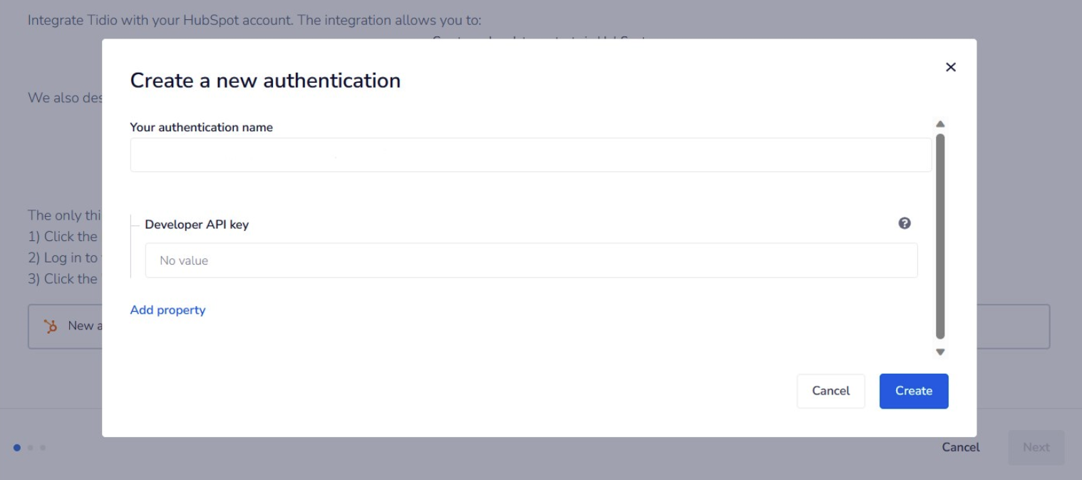Viewport: 1082px width, 480px height.
Task: Click the scrollbar down arrow in dialog
Action: coord(940,352)
